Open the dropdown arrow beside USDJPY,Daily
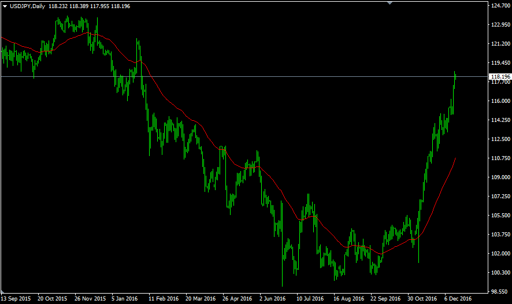This screenshot has width=512, height=304. [5, 6]
